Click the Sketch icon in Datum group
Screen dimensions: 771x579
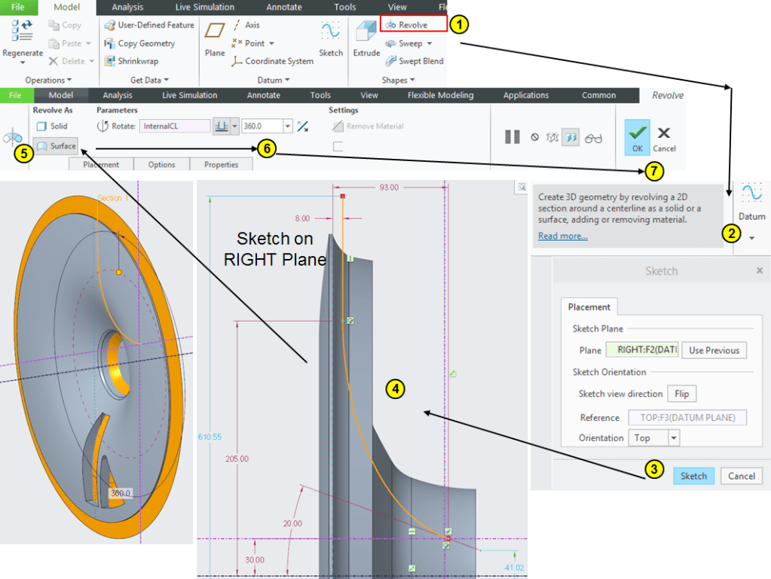click(331, 38)
